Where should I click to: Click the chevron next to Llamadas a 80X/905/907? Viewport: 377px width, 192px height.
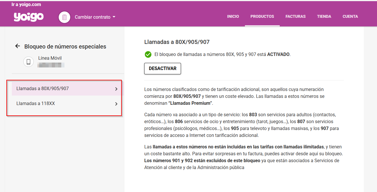[117, 89]
